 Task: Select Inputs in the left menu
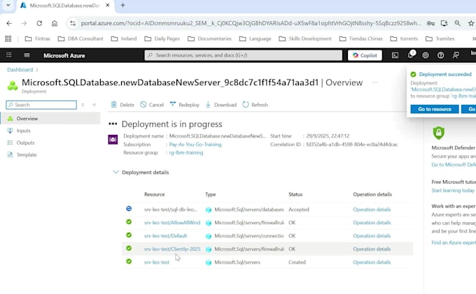(x=50, y=131)
